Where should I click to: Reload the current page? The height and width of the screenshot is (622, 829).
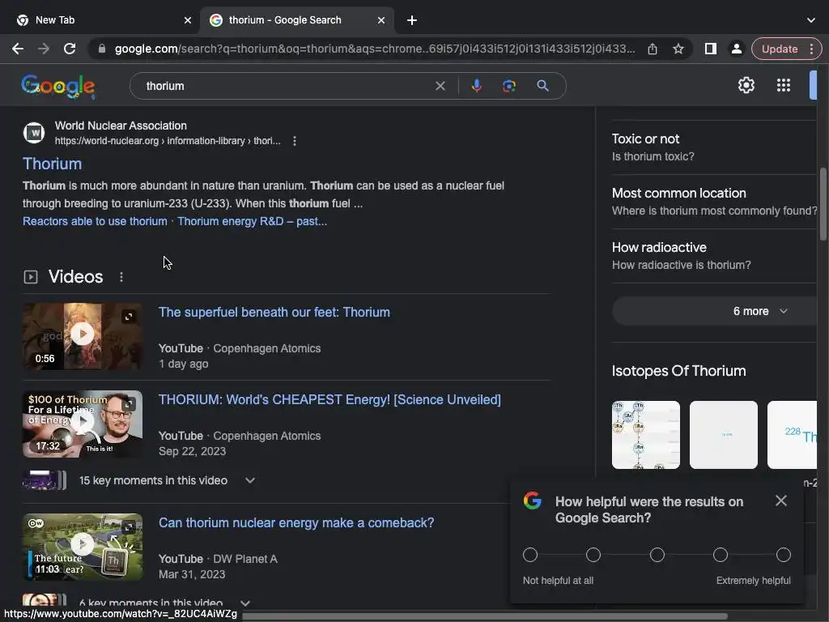70,49
